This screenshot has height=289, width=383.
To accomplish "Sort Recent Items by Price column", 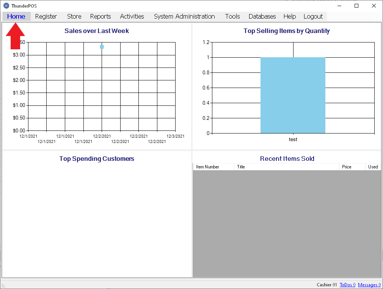I will [x=352, y=167].
